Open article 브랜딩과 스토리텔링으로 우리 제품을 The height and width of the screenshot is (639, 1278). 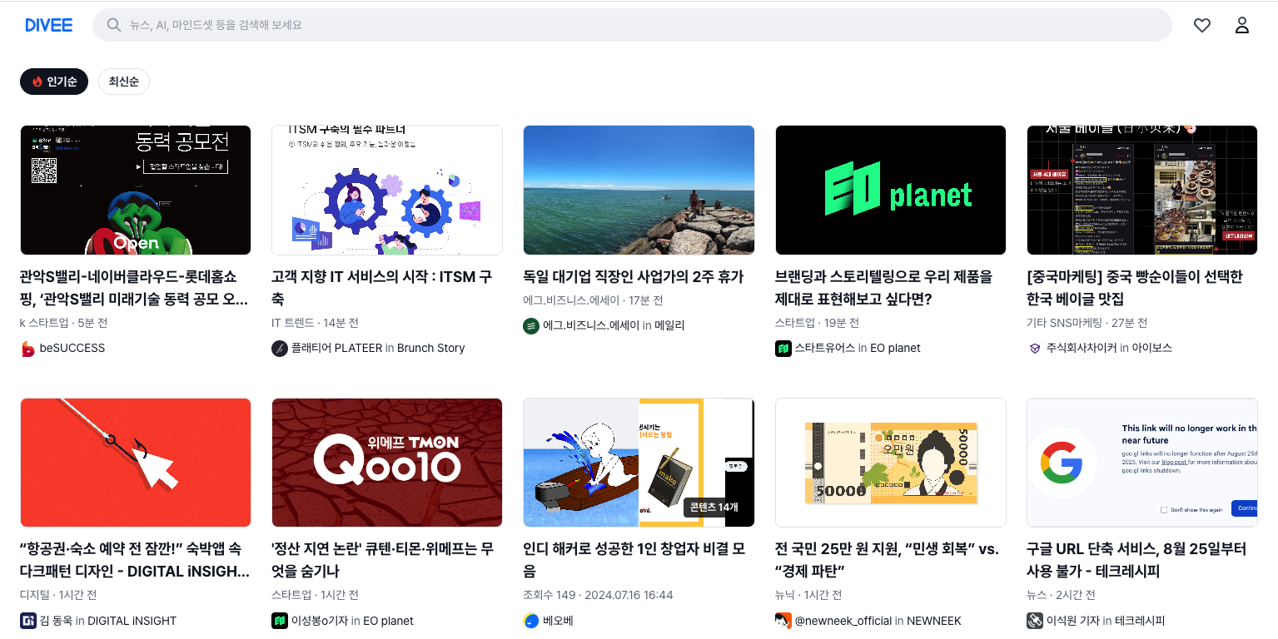(884, 288)
